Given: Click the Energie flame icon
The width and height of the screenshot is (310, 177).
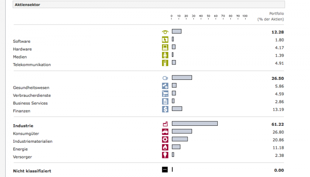Looking at the screenshot, I should click(x=165, y=147).
